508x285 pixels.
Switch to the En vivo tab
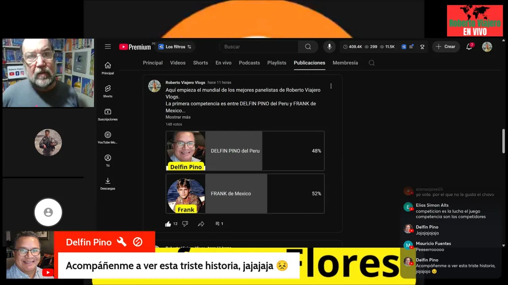point(223,63)
